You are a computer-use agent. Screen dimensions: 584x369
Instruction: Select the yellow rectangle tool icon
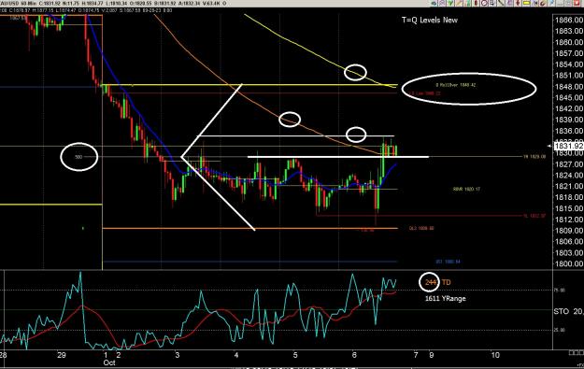pyautogui.click(x=526, y=4)
